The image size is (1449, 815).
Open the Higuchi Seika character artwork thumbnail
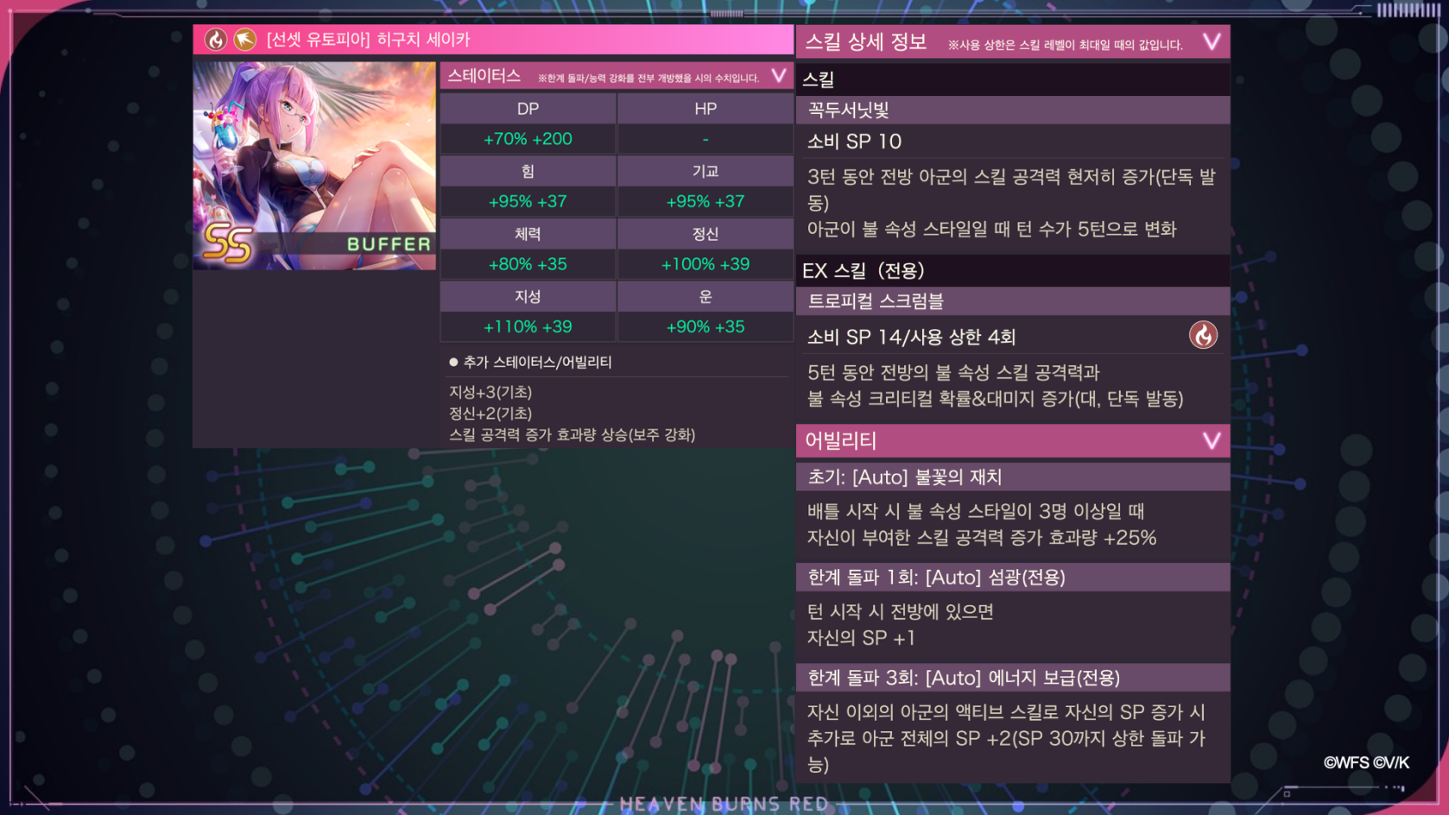(x=314, y=165)
